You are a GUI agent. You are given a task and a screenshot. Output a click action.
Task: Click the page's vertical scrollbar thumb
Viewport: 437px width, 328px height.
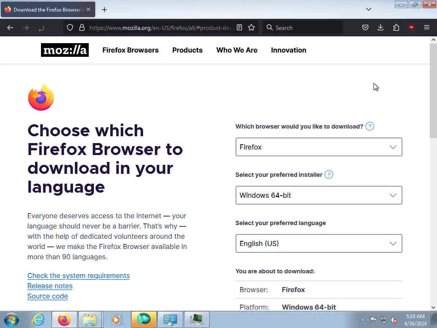point(433,90)
